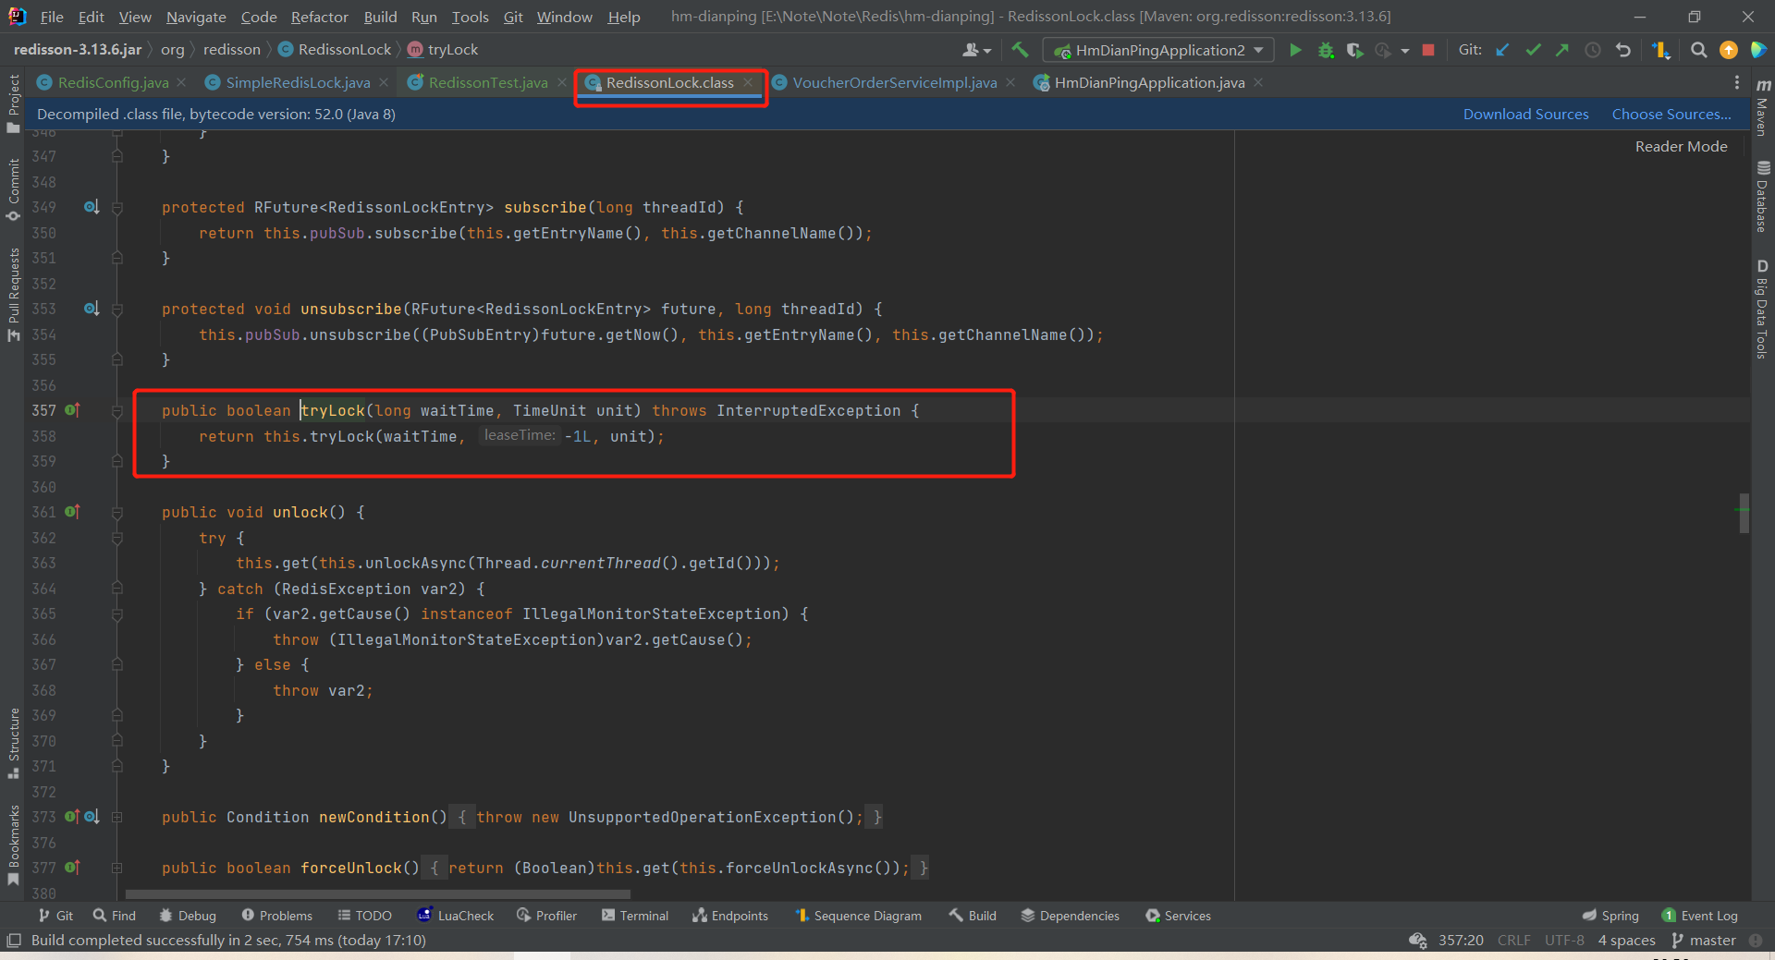The image size is (1775, 960).
Task: Expand folded newCondition method at line 373
Action: click(x=117, y=817)
